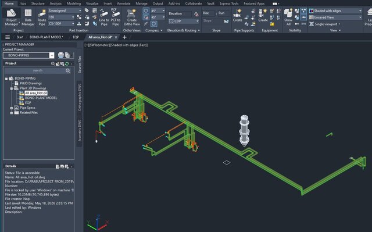Image resolution: width=372 pixels, height=232 pixels.
Task: Open the Project Manager tool
Action: (x=11, y=17)
